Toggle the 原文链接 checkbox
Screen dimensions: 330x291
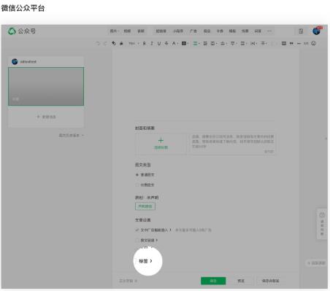click(137, 240)
